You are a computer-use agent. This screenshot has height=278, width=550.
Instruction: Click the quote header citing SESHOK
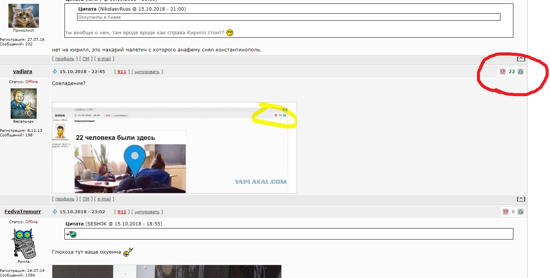114,224
